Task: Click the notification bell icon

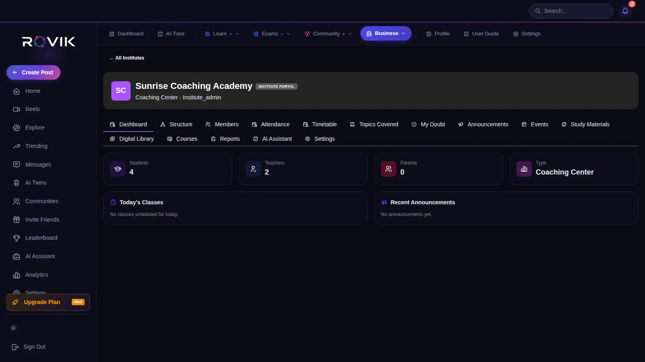Action: (x=625, y=11)
